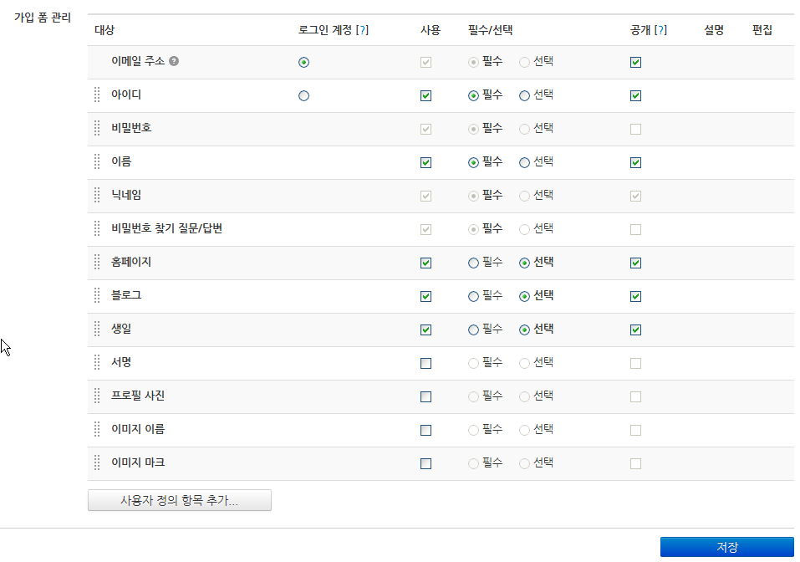Click the drag handle next to 홈페이지

point(96,262)
